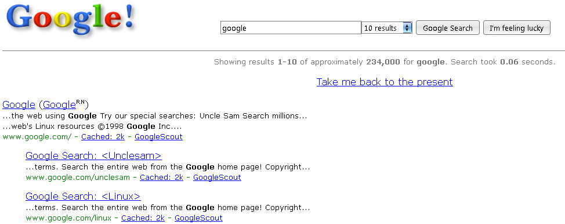Open the Google Search: <Linux> result
The height and width of the screenshot is (224, 565).
pos(83,196)
